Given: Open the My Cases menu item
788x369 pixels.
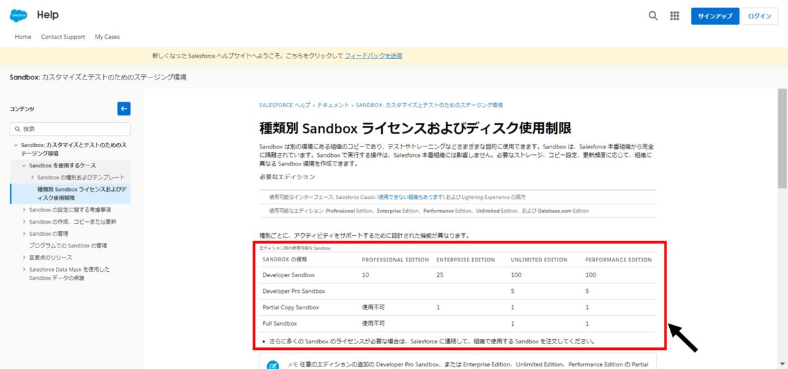Looking at the screenshot, I should point(107,37).
